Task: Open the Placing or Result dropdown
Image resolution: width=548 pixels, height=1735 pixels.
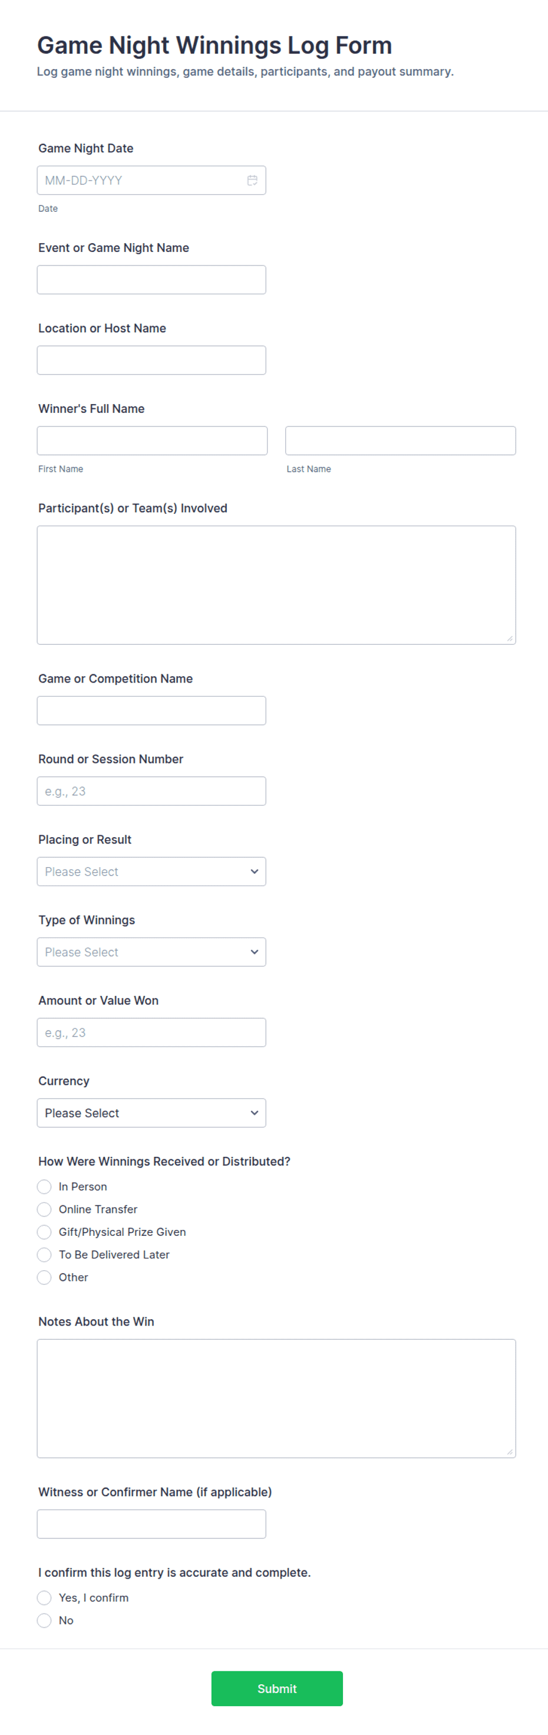Action: pyautogui.click(x=151, y=871)
